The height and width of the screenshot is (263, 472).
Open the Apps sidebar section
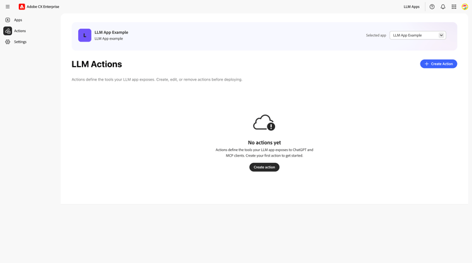coord(18,20)
